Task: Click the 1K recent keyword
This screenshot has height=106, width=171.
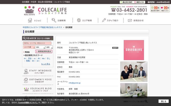Action: tap(38, 61)
